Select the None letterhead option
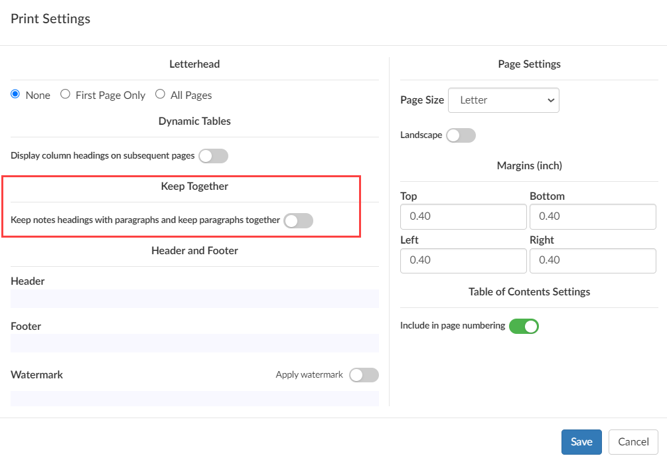Image resolution: width=667 pixels, height=460 pixels. [x=15, y=94]
